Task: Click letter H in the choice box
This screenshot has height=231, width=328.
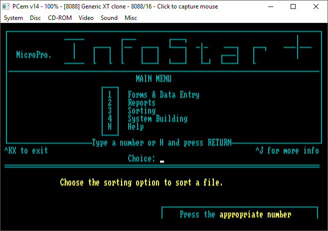Action: point(110,127)
